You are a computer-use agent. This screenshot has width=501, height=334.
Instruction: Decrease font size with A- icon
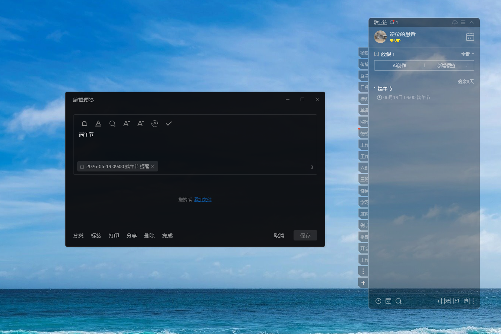(141, 124)
